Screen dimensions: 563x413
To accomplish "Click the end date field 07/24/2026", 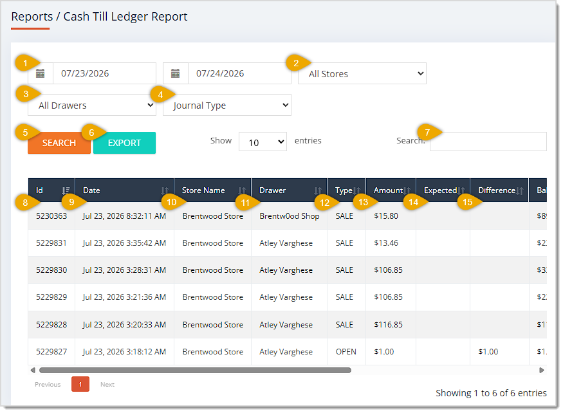I will [239, 73].
